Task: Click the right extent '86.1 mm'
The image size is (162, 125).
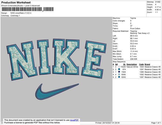Action: coord(134,39)
